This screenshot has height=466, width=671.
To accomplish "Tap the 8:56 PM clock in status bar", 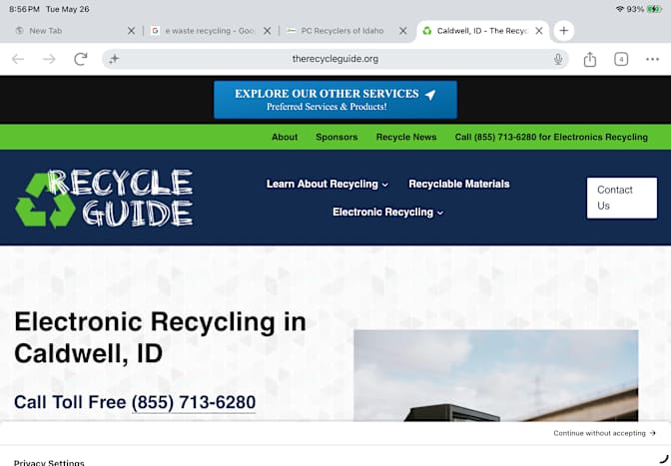I will tap(24, 9).
